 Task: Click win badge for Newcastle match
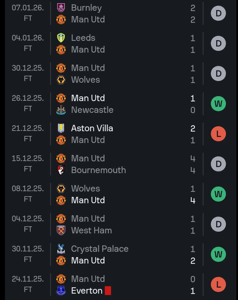[x=219, y=104]
